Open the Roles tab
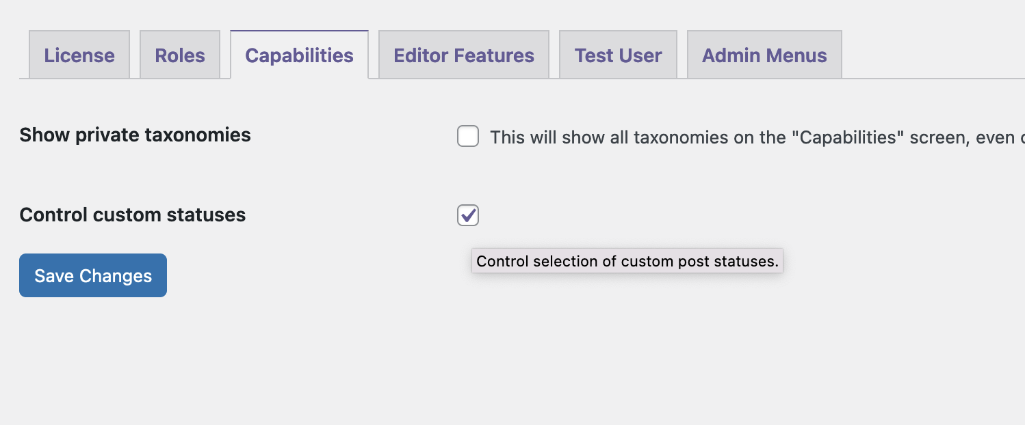The height and width of the screenshot is (425, 1025). click(x=179, y=55)
